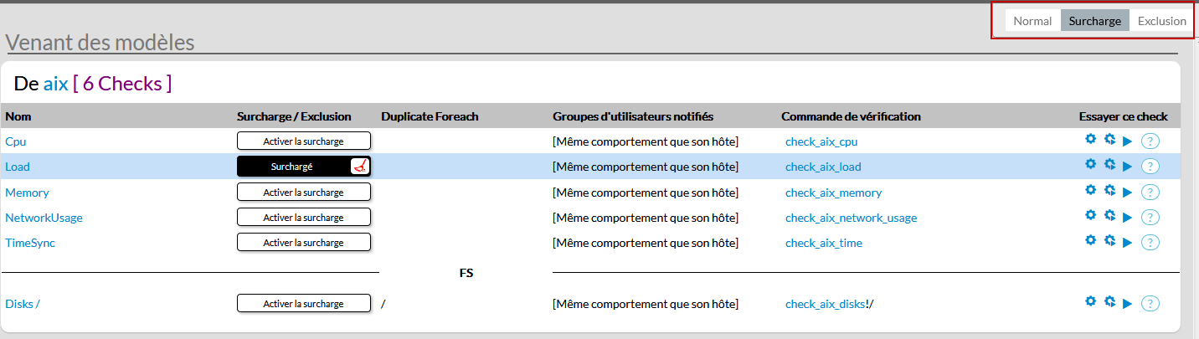Follow the aix model link in the header

pos(55,83)
